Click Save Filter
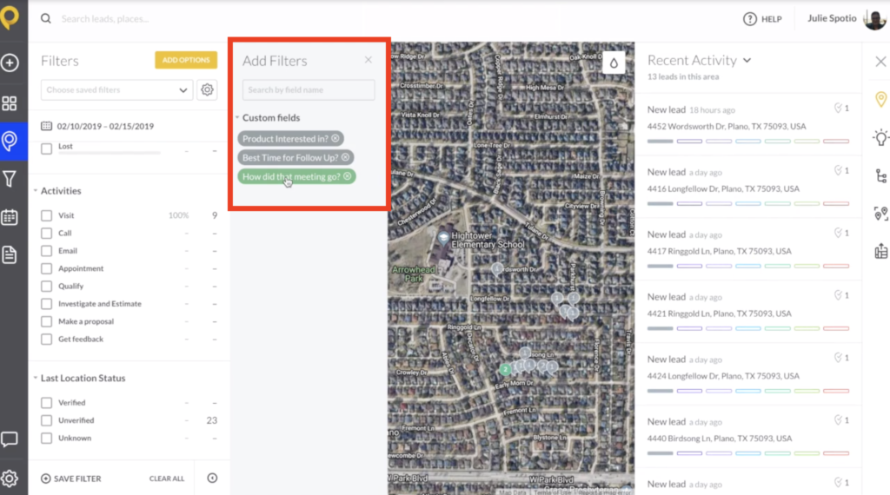 coord(71,478)
